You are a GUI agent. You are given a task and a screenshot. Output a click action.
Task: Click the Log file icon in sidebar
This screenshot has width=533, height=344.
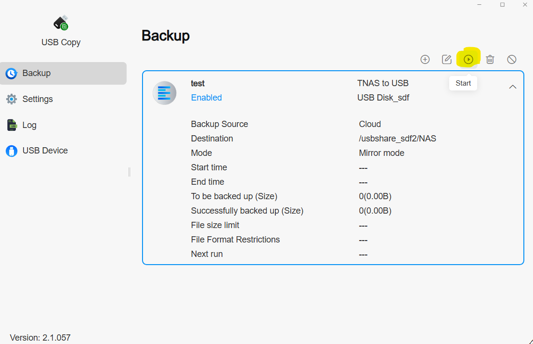[x=11, y=125]
